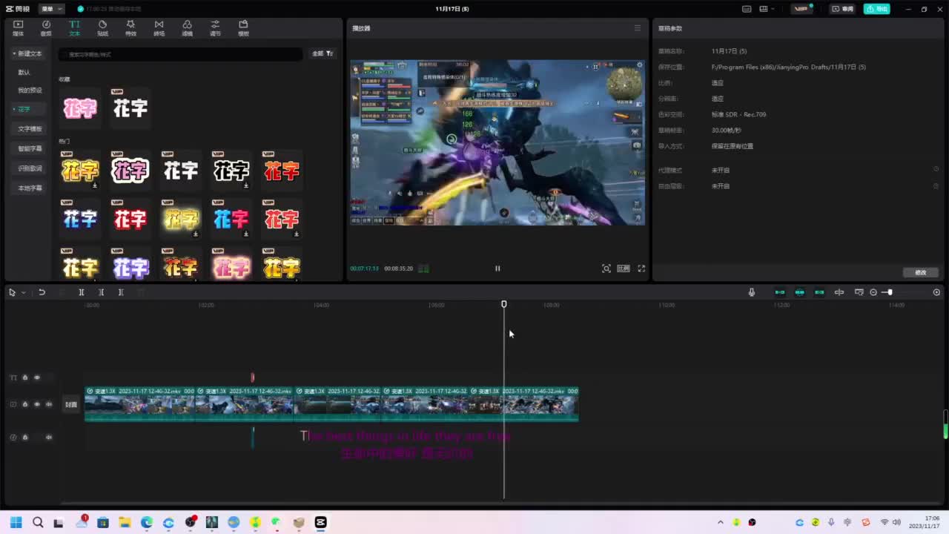Viewport: 949px width, 534px height.
Task: Select 我的预设 in the text sidebar
Action: pyautogui.click(x=30, y=90)
